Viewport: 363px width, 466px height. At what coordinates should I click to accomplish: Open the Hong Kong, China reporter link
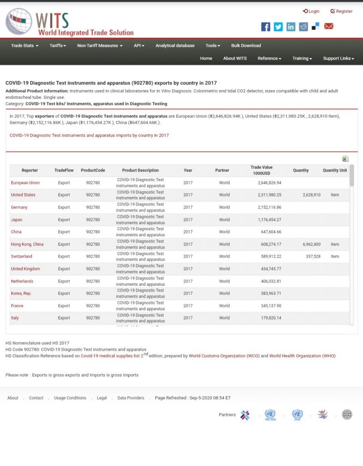pyautogui.click(x=27, y=244)
